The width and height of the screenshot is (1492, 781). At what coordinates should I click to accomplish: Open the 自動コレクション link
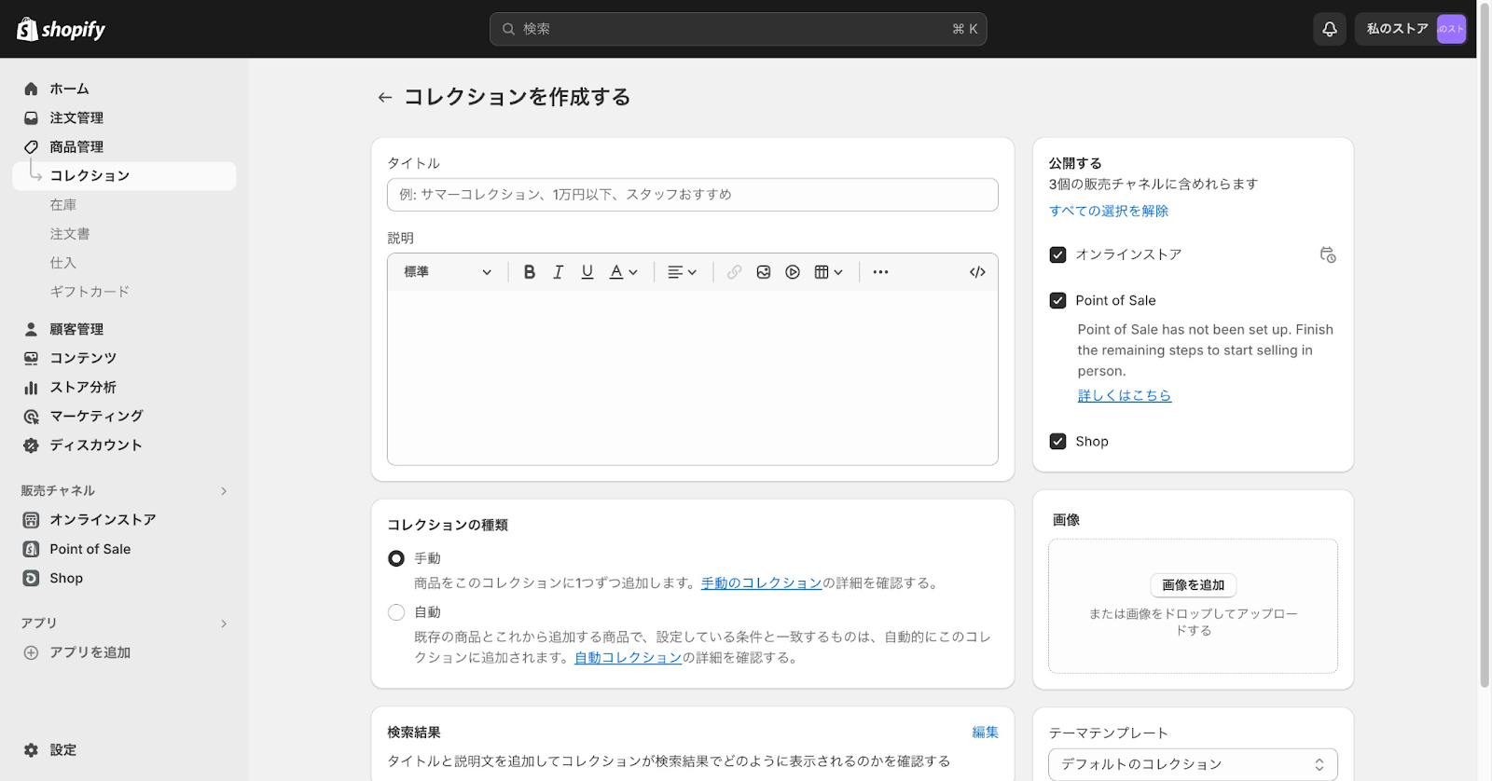(628, 657)
